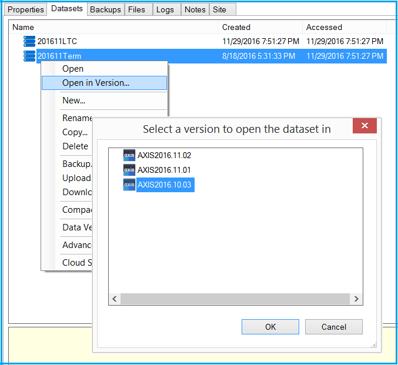The width and height of the screenshot is (398, 365).
Task: Click 201611LTC created date 11/29/2016 7:51:27 PM
Action: point(260,41)
